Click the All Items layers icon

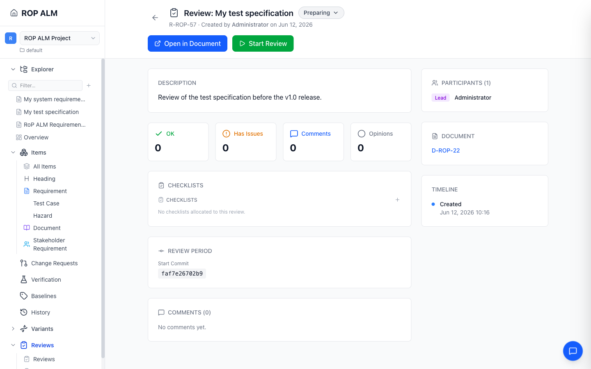pyautogui.click(x=27, y=166)
